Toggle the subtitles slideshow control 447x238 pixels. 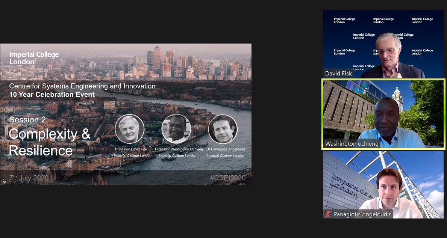tap(33, 182)
